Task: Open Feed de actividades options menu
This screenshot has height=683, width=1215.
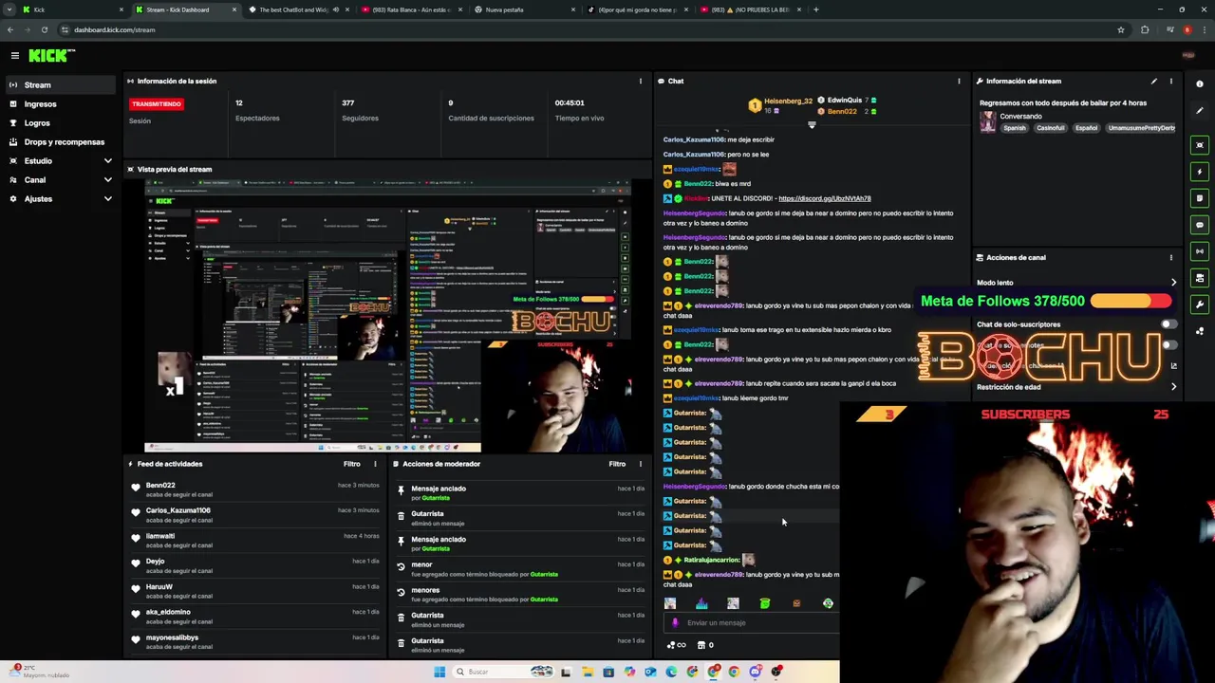Action: pos(375,464)
